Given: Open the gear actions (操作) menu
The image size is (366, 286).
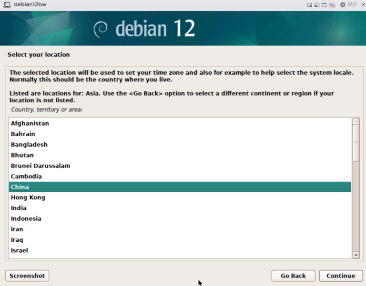Looking at the screenshot, I should click(348, 5).
